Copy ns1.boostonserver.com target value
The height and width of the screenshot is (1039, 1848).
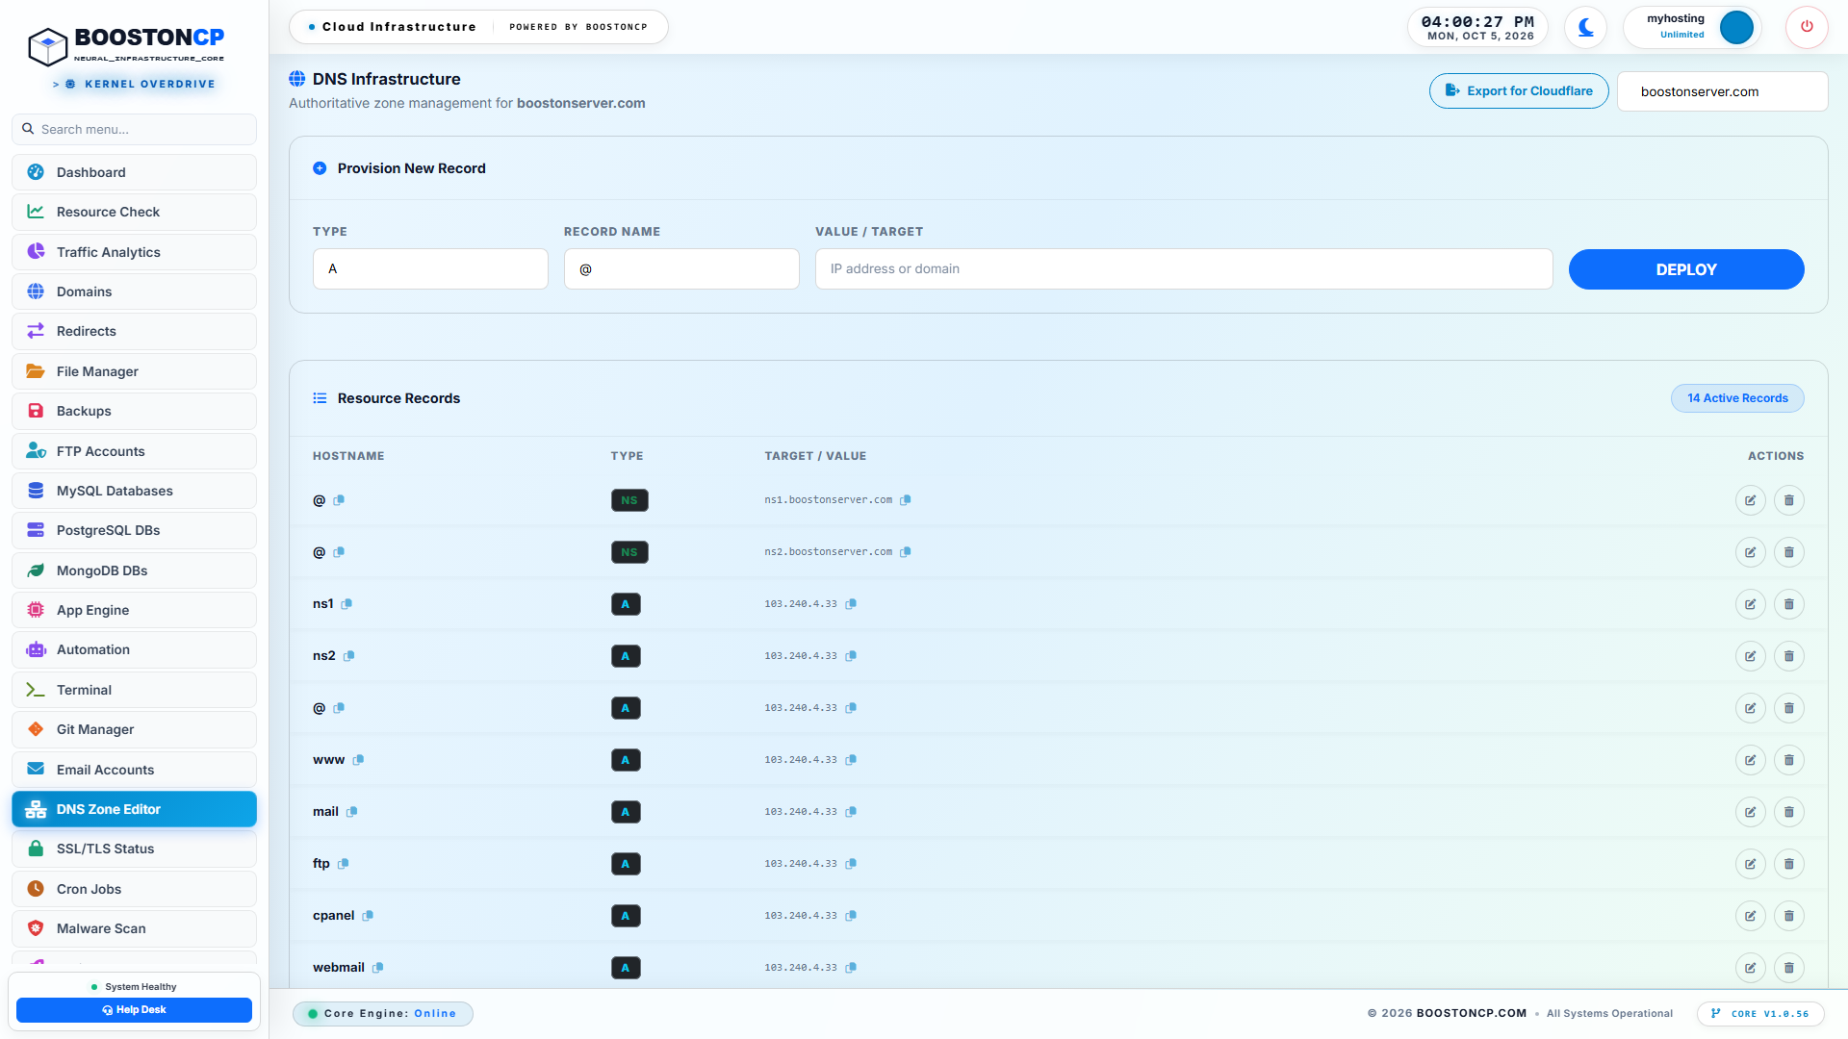pyautogui.click(x=906, y=500)
